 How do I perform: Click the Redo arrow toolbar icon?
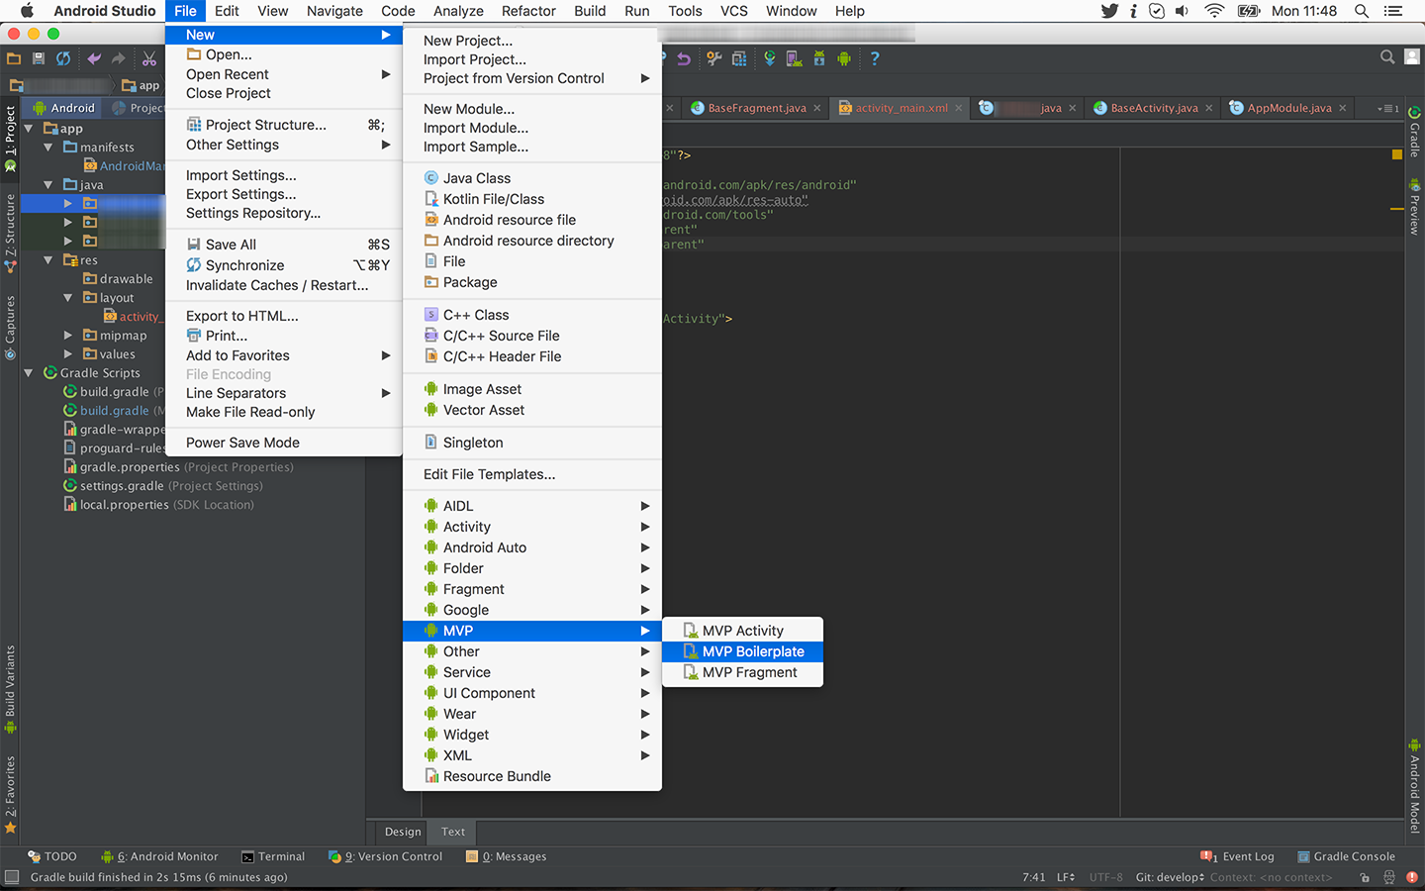119,58
